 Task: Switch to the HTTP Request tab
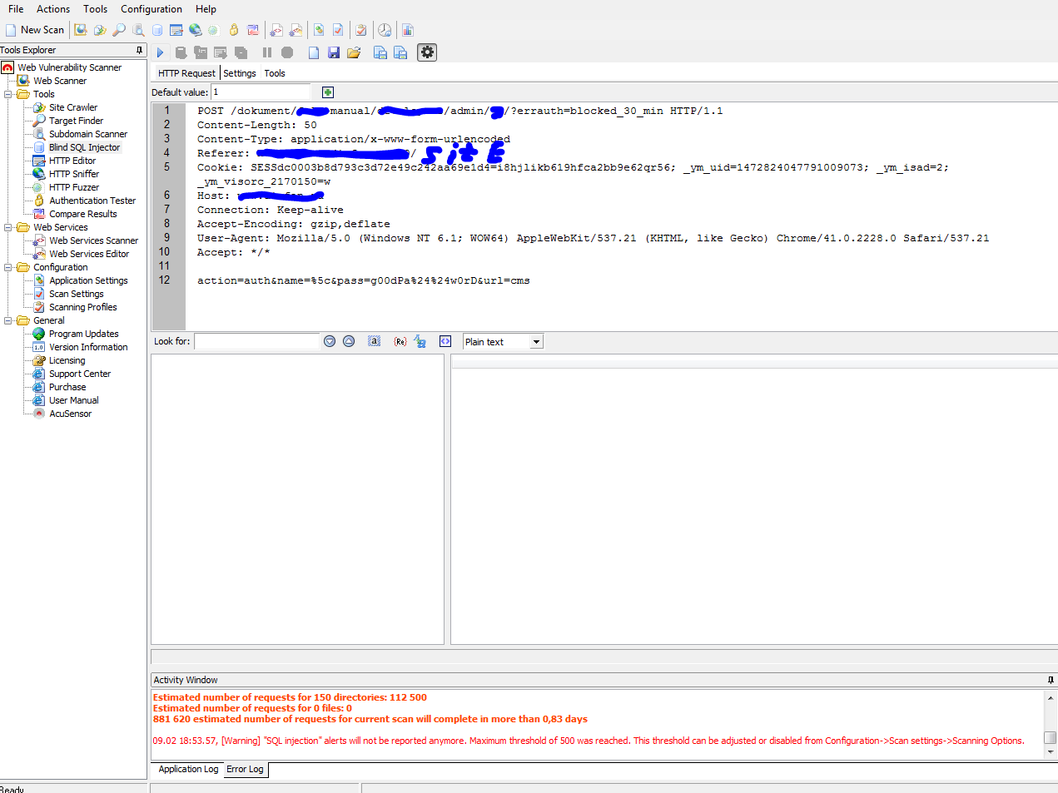[186, 73]
